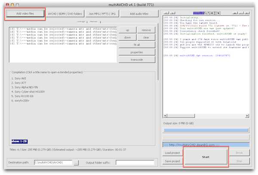The width and height of the screenshot is (258, 175).
Task: Click 'Initialization finished' log line
Action: coord(206,34)
